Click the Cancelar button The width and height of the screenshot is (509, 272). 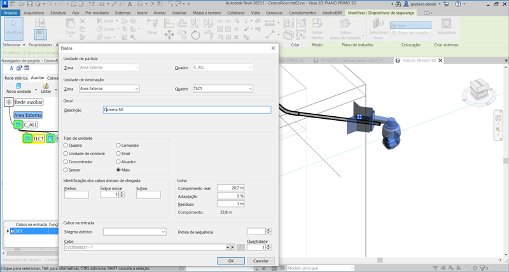coord(260,261)
